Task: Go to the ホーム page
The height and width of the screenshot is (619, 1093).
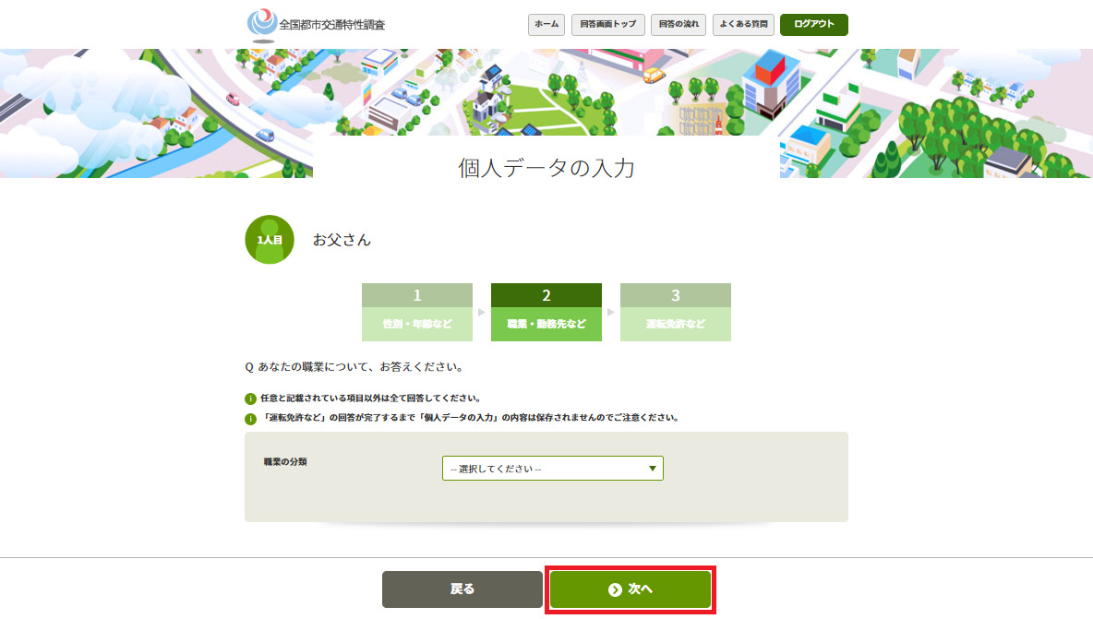Action: click(x=546, y=25)
